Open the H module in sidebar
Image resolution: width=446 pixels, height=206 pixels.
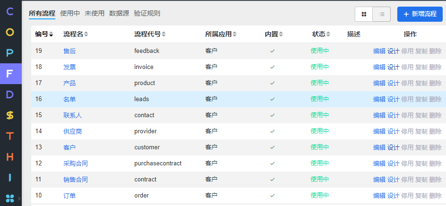coord(10,157)
